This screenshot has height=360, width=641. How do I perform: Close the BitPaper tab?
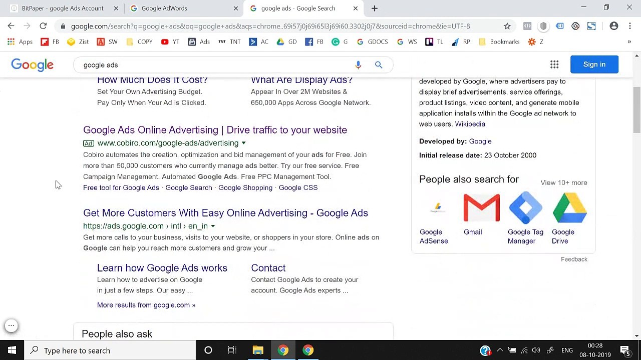pos(116,8)
